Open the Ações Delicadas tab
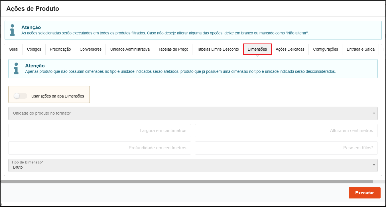This screenshot has height=207, width=386. [x=290, y=49]
